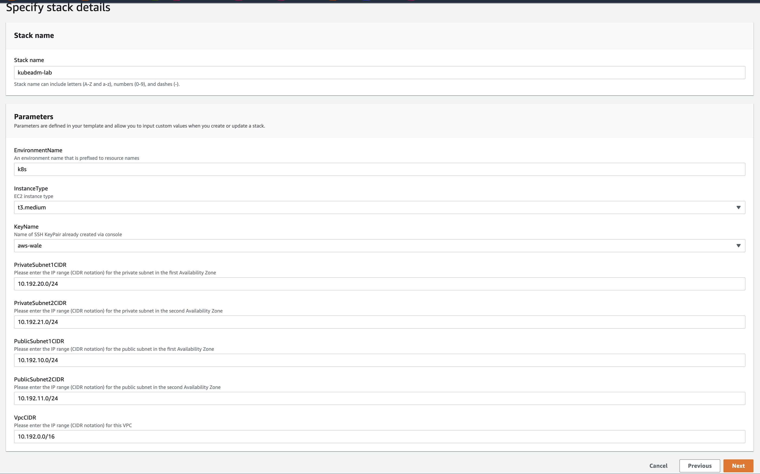Click the Next button

pyautogui.click(x=738, y=466)
